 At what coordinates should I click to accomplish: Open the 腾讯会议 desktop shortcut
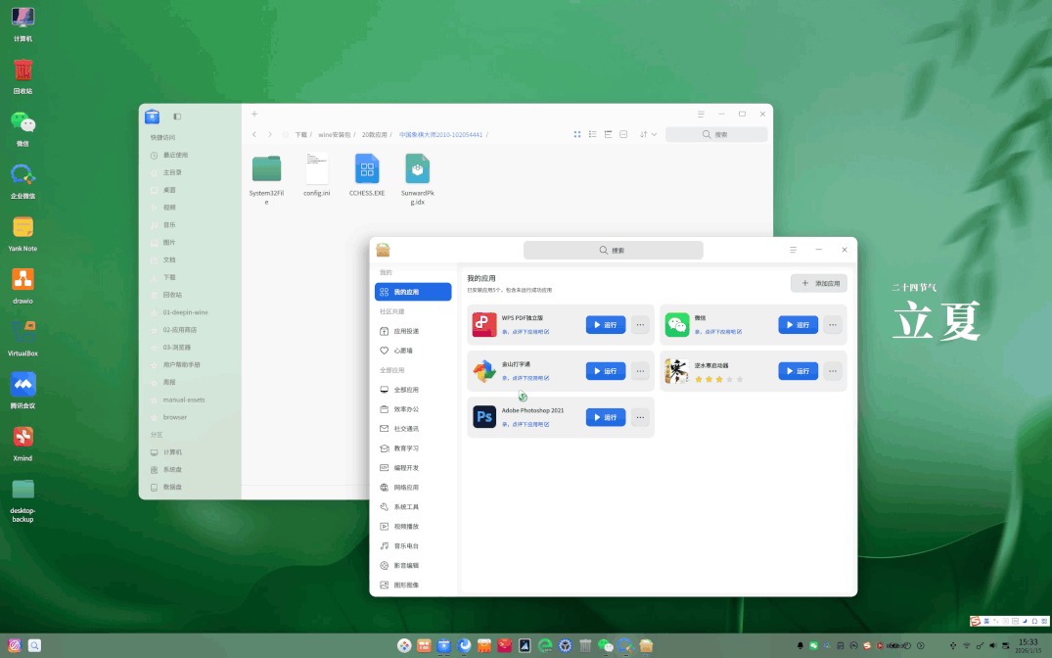tap(23, 391)
